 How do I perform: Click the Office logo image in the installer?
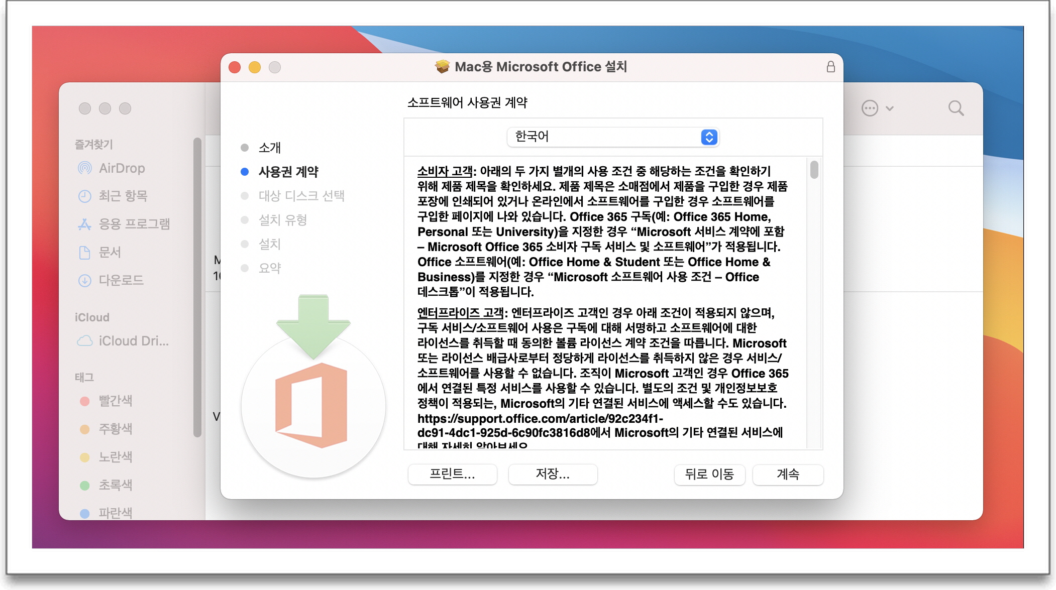click(x=312, y=386)
